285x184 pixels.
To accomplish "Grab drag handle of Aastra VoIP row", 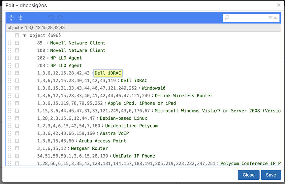I will click(x=10, y=133).
